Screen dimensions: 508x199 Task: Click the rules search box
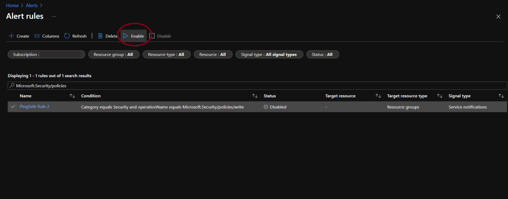point(257,86)
